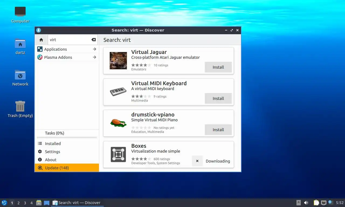Click the Boxes '600 ratings' stars
The height and width of the screenshot is (207, 345).
[141, 159]
